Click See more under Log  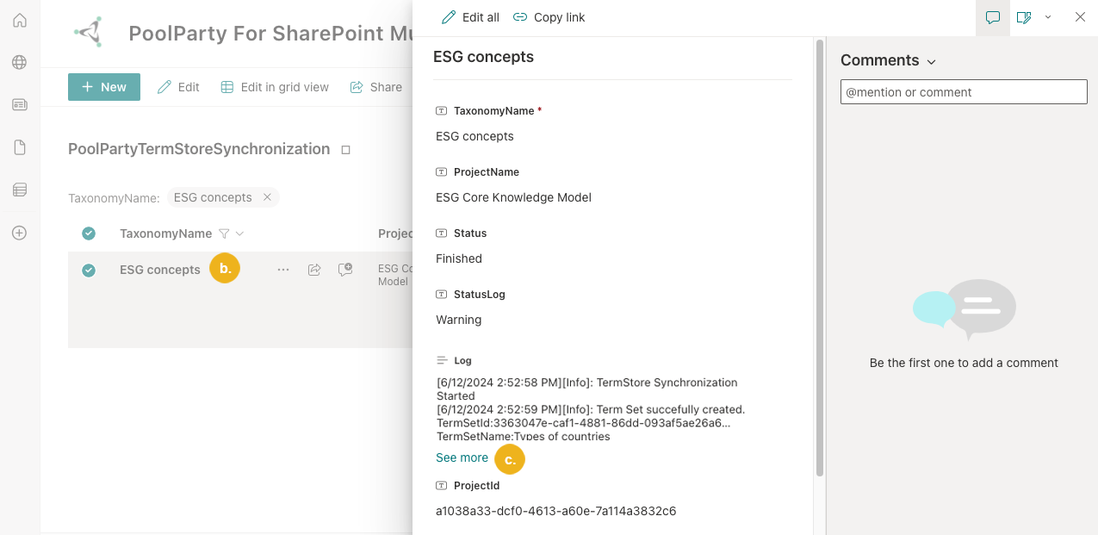pyautogui.click(x=462, y=457)
